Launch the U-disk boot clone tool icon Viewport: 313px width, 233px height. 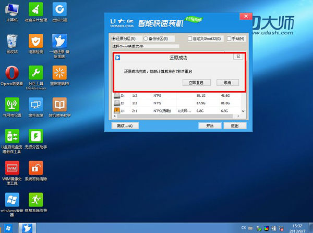pyautogui.click(x=11, y=138)
